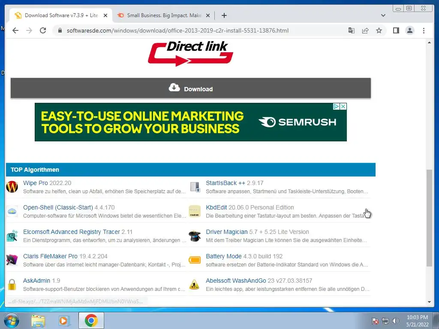Bookmark this page with the star
This screenshot has width=439, height=329.
coord(379,30)
